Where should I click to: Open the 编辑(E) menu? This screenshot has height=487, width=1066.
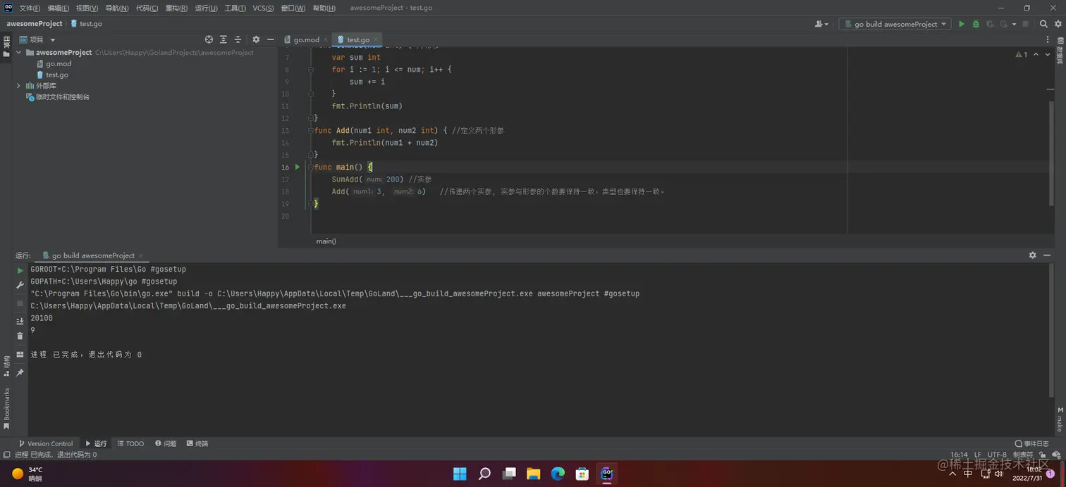click(x=59, y=8)
